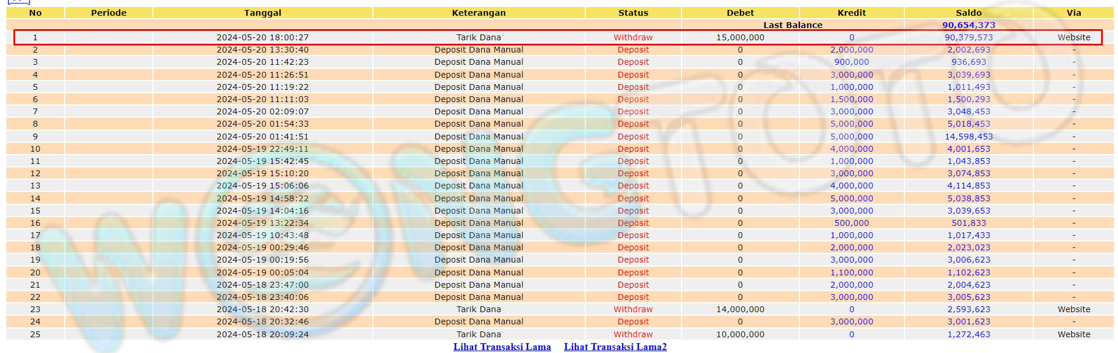
Task: Click the Keterangan column header
Action: [478, 13]
